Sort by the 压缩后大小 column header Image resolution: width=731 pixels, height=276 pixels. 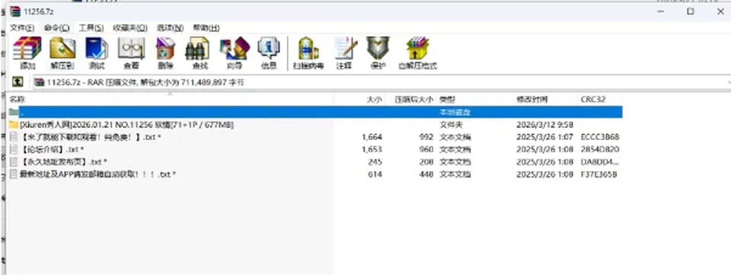[x=411, y=99]
